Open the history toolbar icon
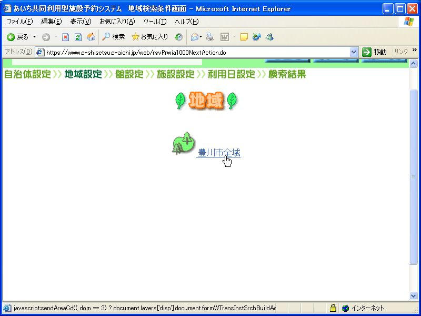Image resolution: width=421 pixels, height=316 pixels. [x=179, y=37]
